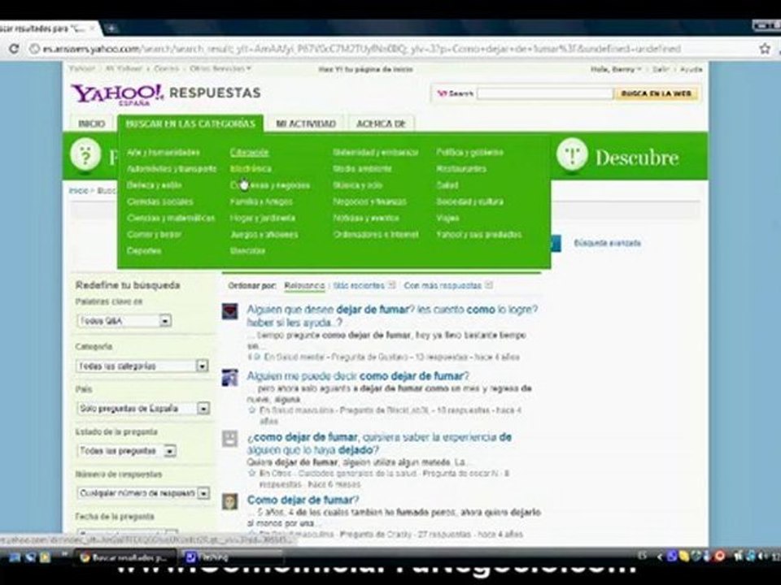Open 'Negocios y finanzas' category
Screen dimensions: 781x585
(369, 201)
